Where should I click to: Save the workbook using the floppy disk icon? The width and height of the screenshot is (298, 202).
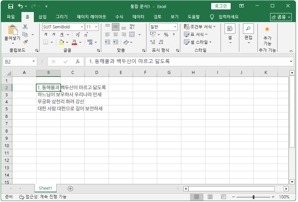click(11, 6)
